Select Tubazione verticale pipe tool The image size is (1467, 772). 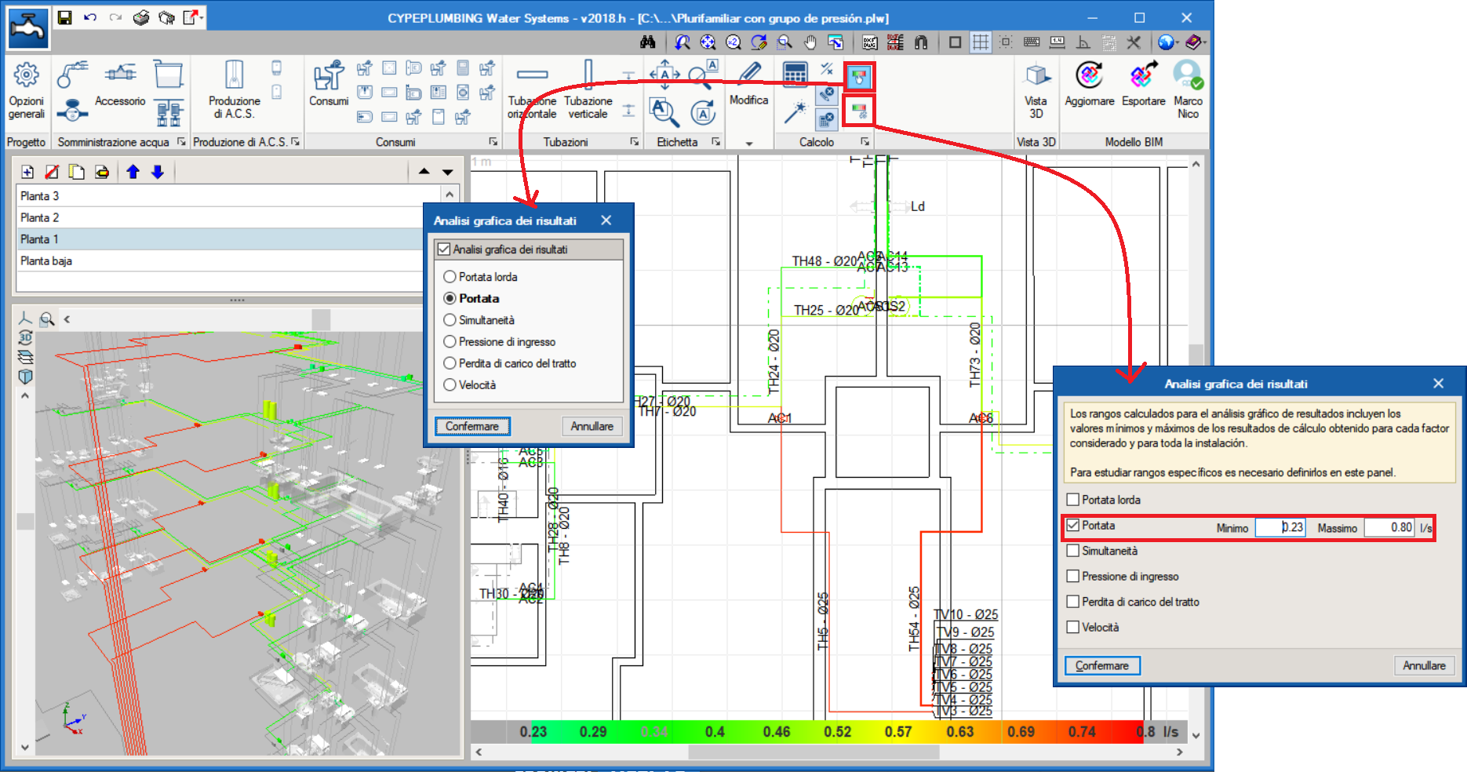coord(588,91)
